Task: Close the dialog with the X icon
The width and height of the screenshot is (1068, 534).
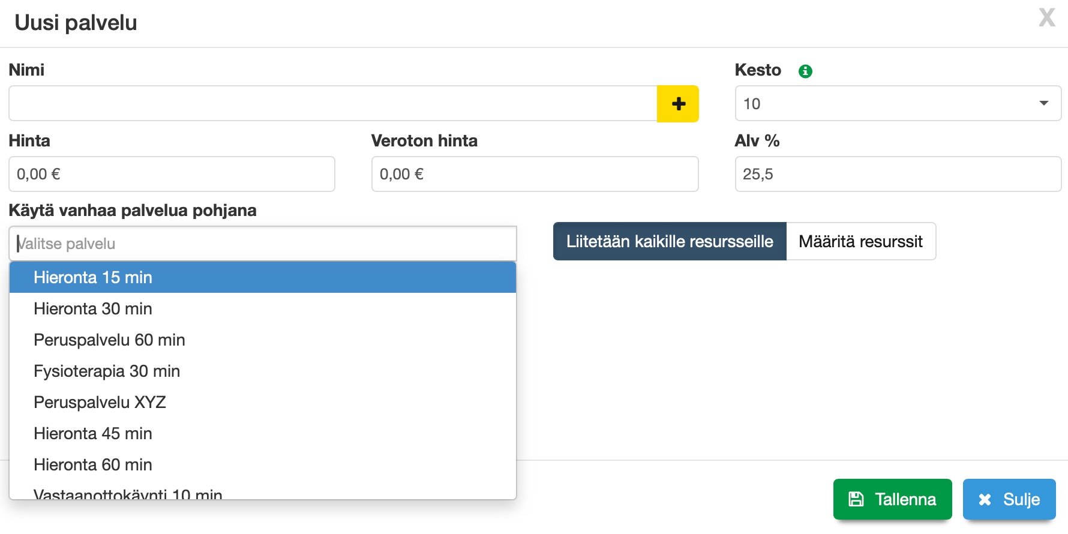Action: click(x=1047, y=18)
